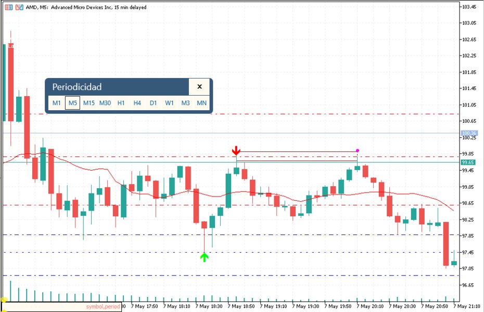Select the M5 timeframe button
484x312 pixels.
point(72,103)
